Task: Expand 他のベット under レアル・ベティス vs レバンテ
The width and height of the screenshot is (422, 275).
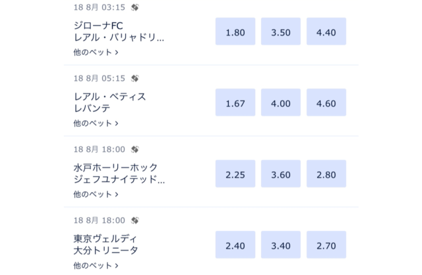Action: (96, 123)
